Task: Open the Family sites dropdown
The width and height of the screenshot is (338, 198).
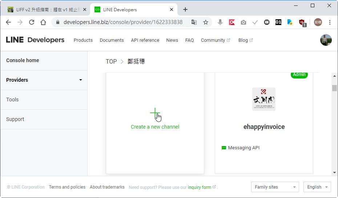Action: click(x=275, y=187)
